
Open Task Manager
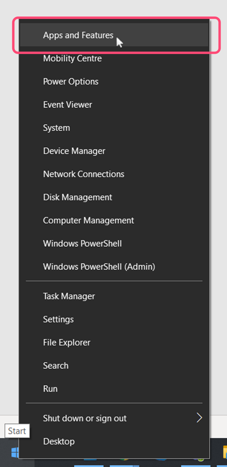(69, 296)
